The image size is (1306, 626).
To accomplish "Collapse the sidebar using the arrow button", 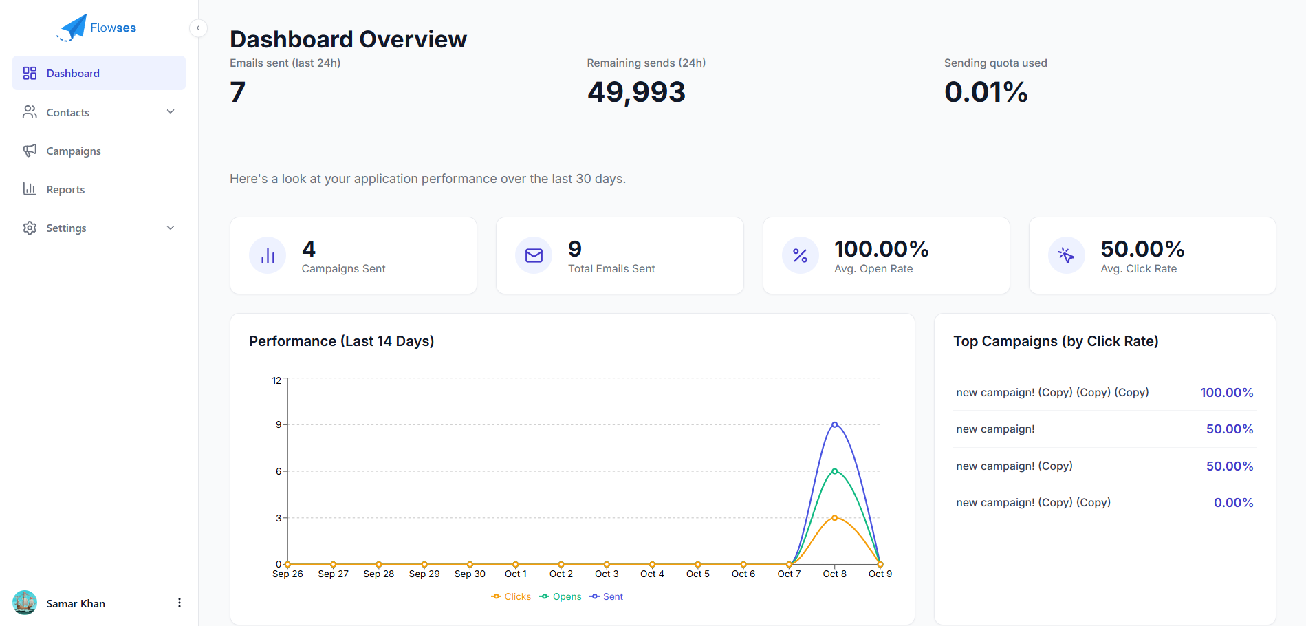I will (x=198, y=28).
